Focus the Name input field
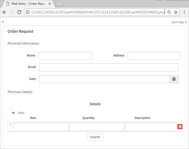The height and width of the screenshot is (149, 189). point(65,56)
